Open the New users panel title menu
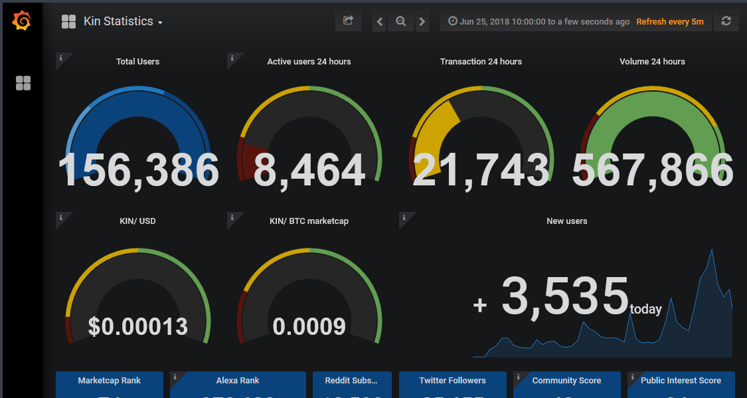This screenshot has height=398, width=747. (x=567, y=221)
